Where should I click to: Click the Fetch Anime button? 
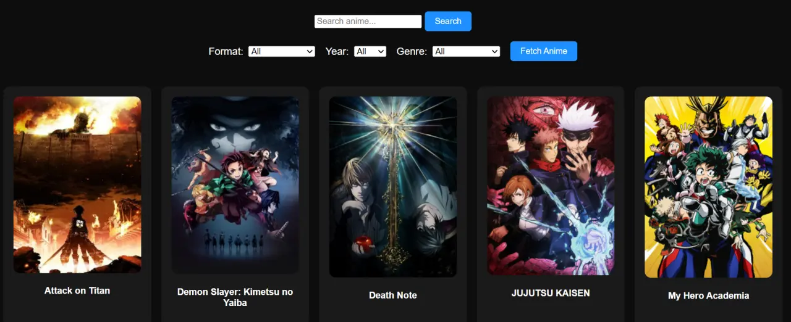pos(544,51)
